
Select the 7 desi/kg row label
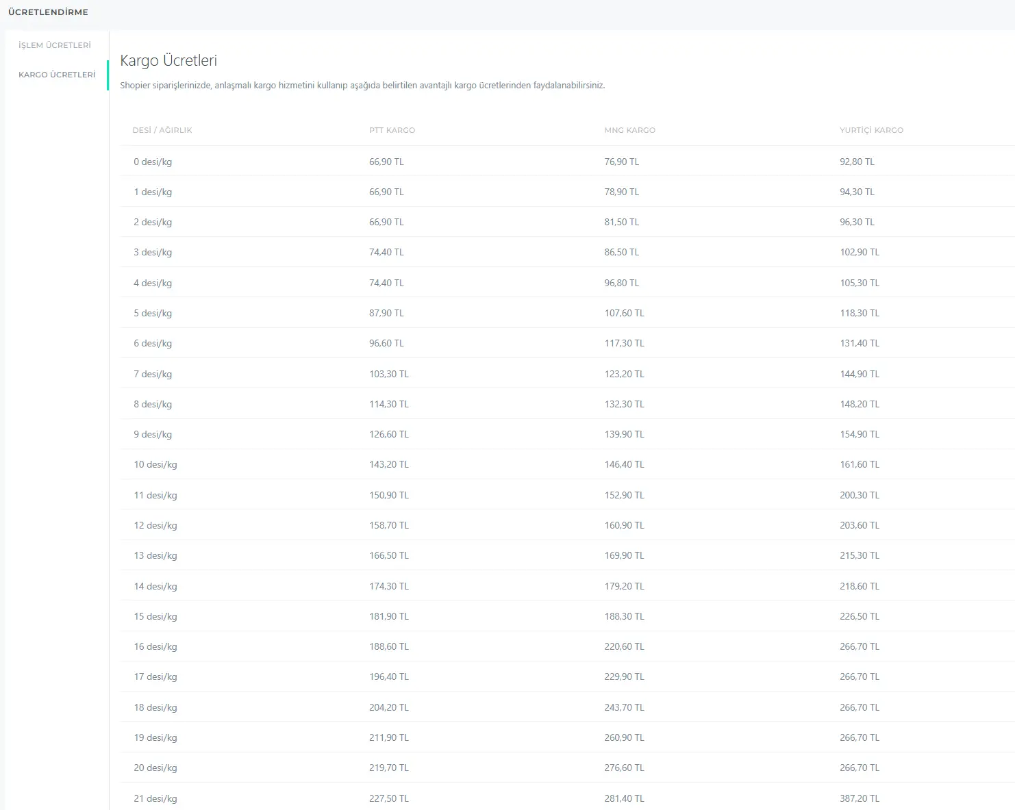point(153,375)
